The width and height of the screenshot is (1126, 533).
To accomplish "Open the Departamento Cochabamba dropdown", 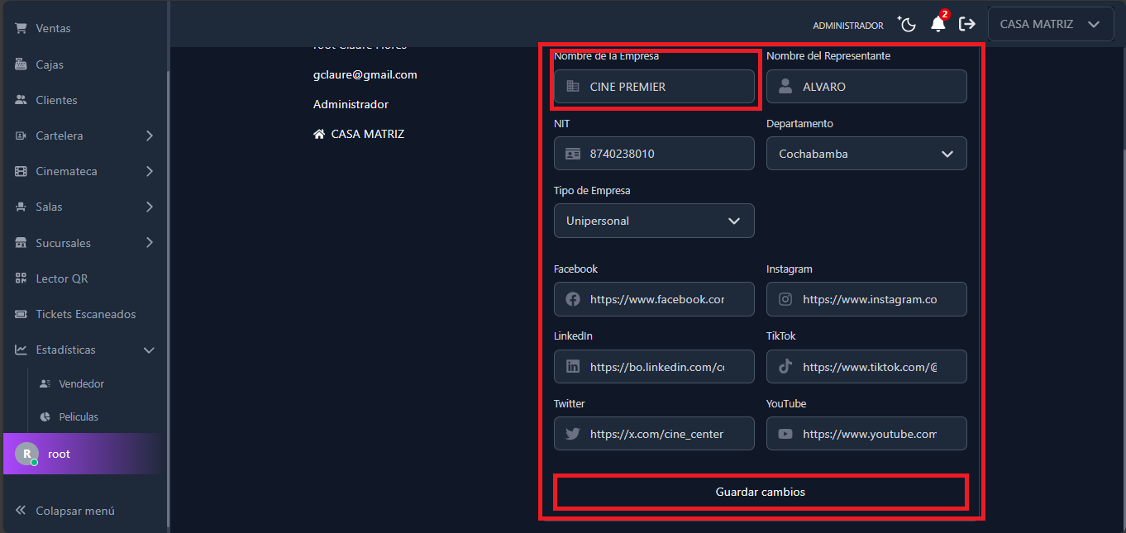I will [866, 154].
